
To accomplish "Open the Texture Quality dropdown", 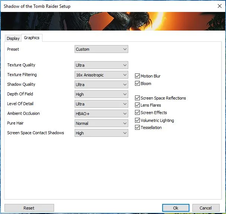I will pos(101,65).
